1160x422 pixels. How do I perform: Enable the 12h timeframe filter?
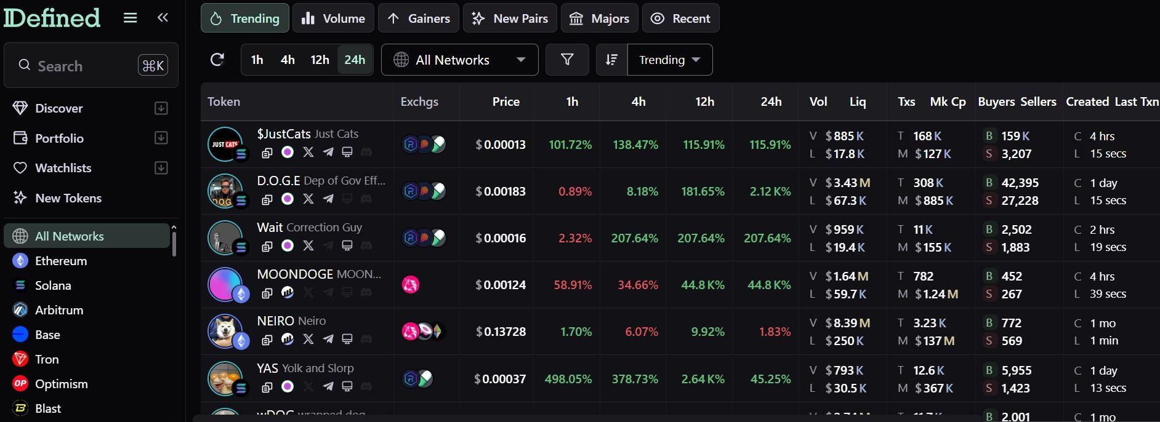(x=320, y=60)
